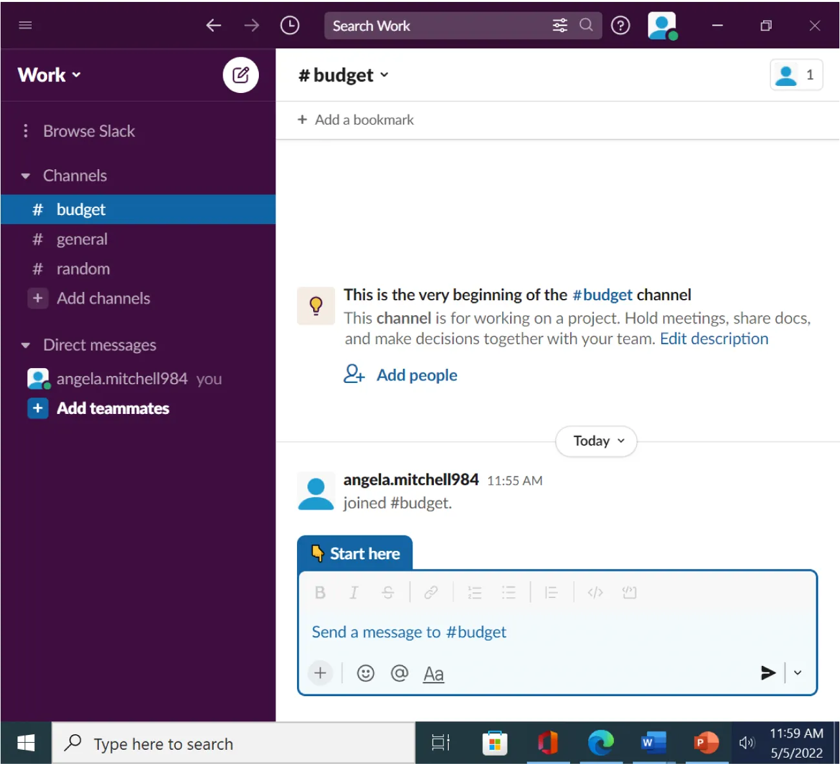This screenshot has height=764, width=840.
Task: Apply strikethrough formatting
Action: pyautogui.click(x=387, y=592)
